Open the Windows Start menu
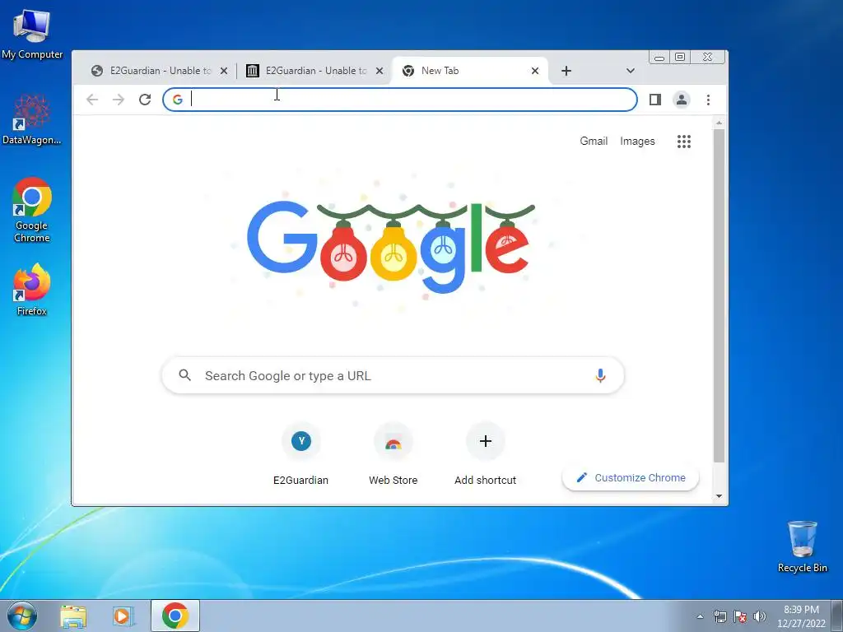This screenshot has width=843, height=632. pos(22,616)
